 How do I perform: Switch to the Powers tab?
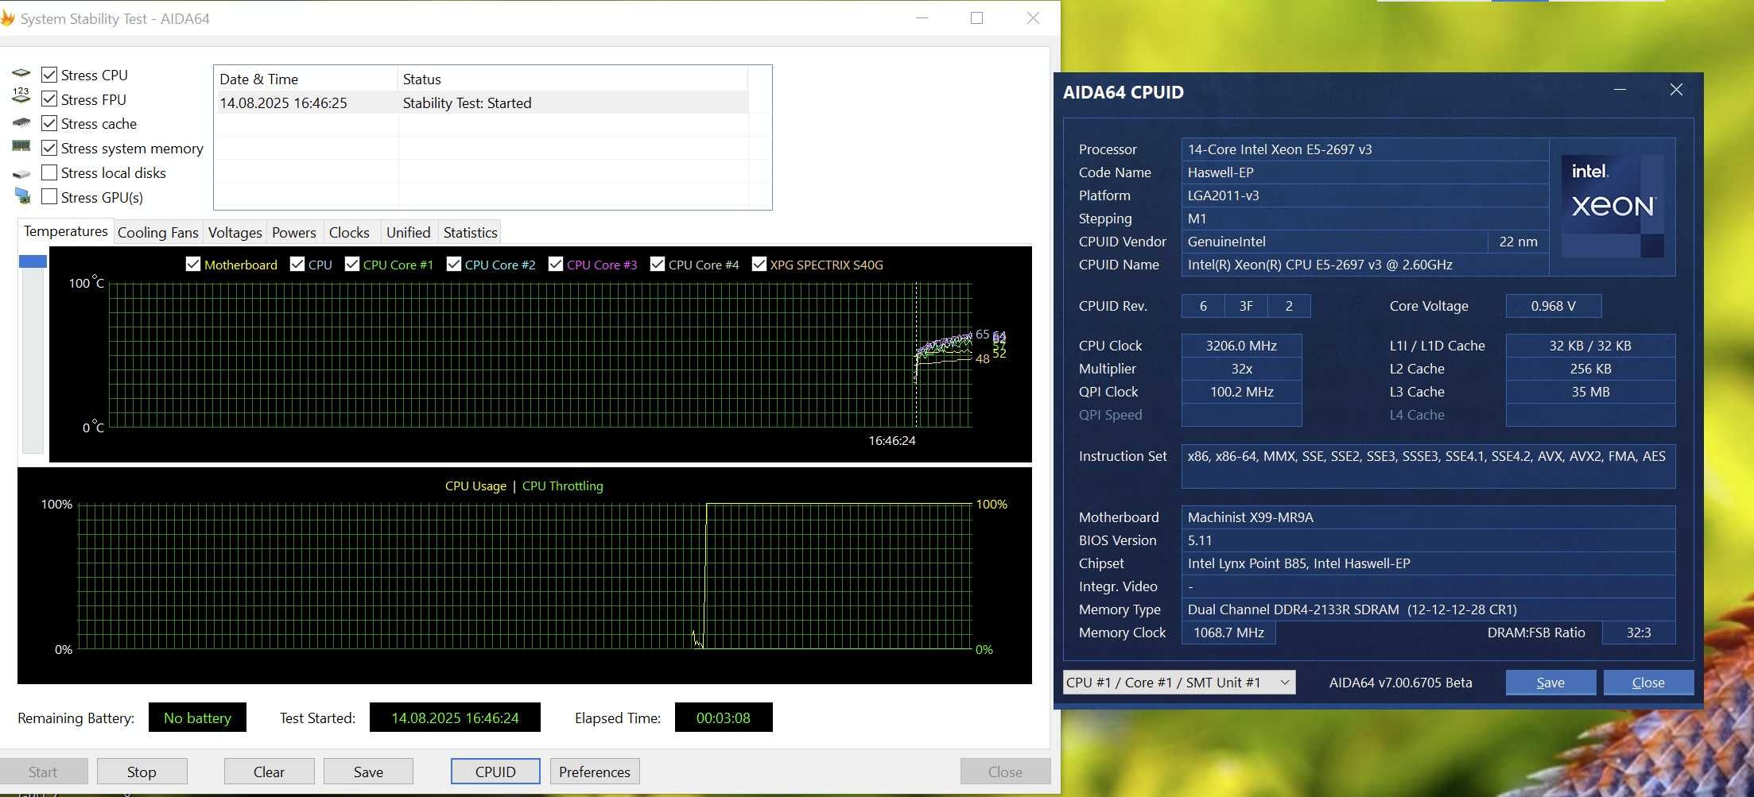coord(293,232)
